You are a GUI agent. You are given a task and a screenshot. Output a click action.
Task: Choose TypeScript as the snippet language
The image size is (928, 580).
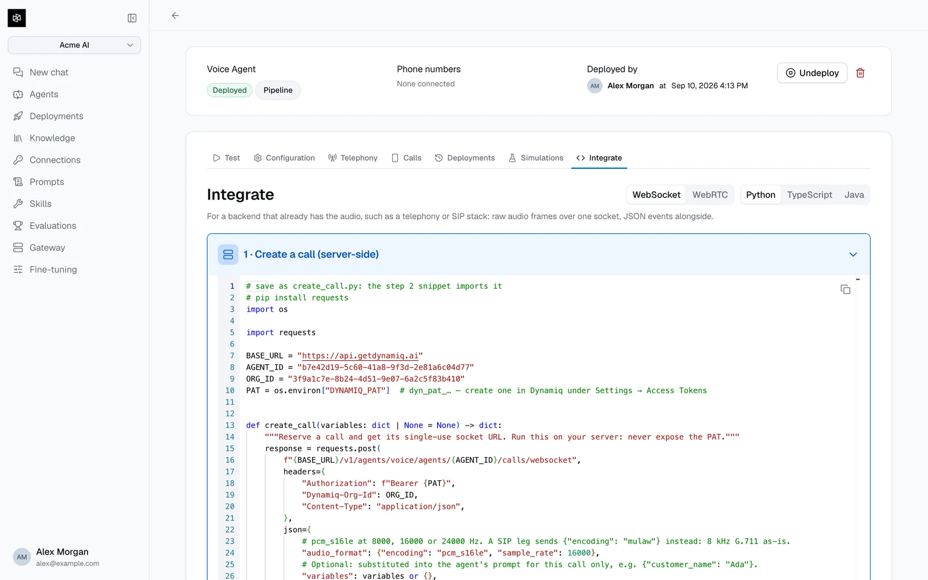coord(809,195)
